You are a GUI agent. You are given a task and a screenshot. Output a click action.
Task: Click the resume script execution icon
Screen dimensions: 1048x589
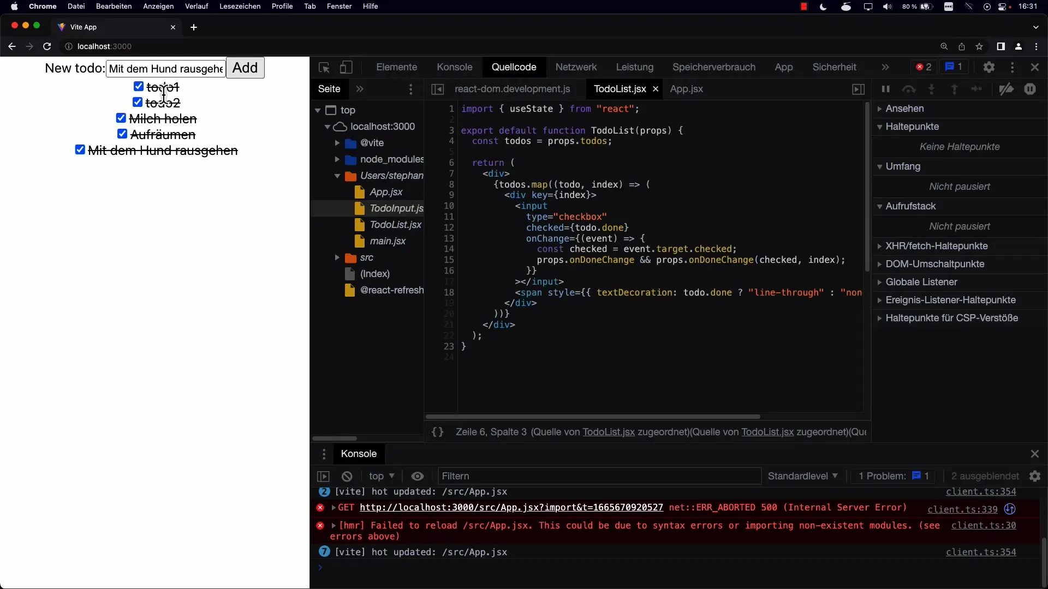click(x=885, y=88)
